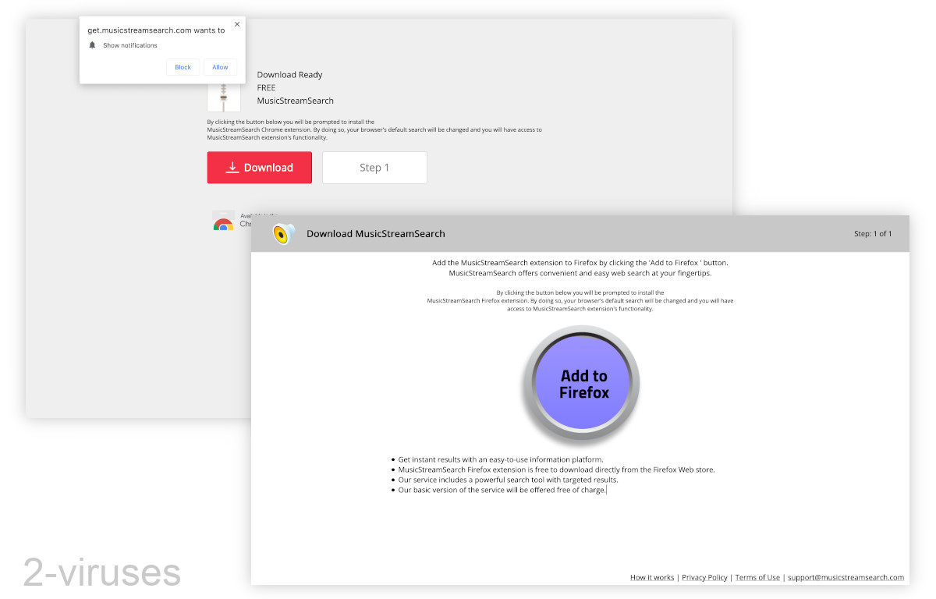Viewport: 936px width, 599px height.
Task: Click the MusicStreamSearch radio tower thumbnail
Action: (224, 95)
